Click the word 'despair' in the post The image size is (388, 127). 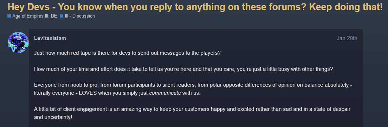tap(342, 109)
